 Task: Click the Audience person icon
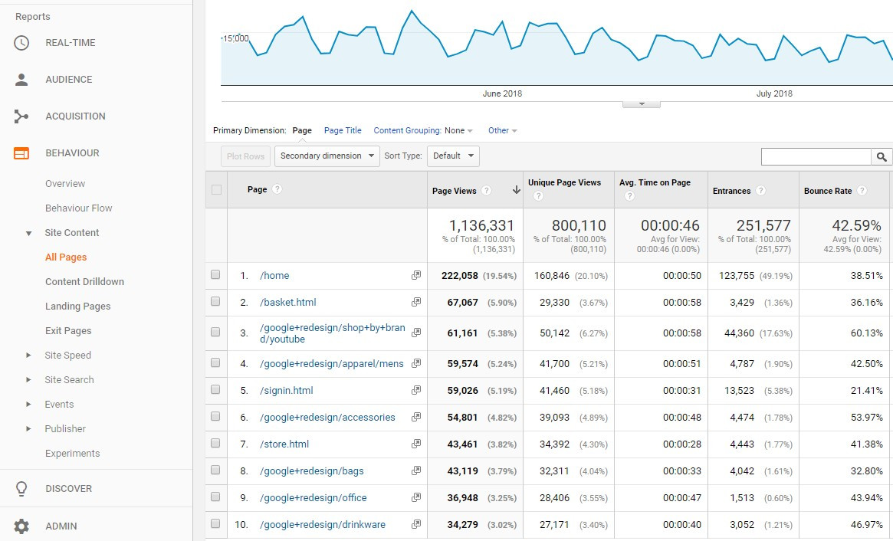(x=21, y=80)
